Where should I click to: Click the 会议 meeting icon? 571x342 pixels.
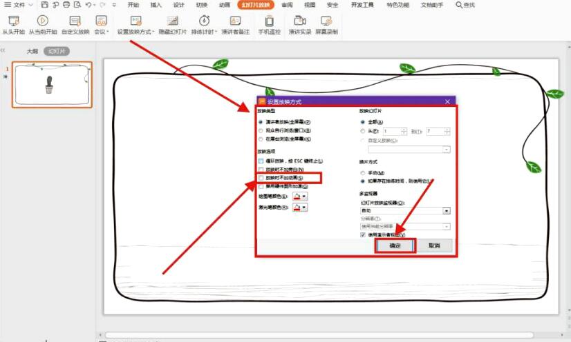[x=101, y=21]
